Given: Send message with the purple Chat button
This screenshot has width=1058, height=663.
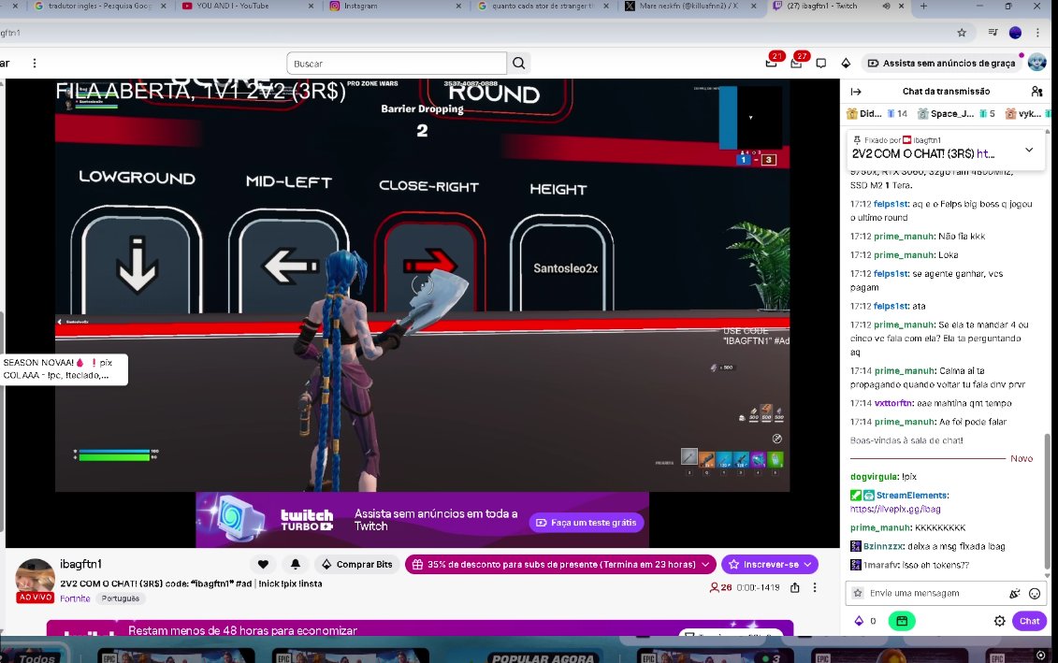Looking at the screenshot, I should (1029, 621).
